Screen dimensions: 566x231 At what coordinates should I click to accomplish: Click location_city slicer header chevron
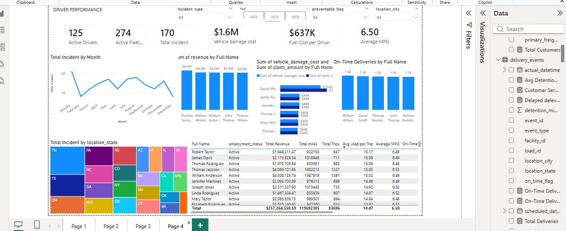click(416, 9)
